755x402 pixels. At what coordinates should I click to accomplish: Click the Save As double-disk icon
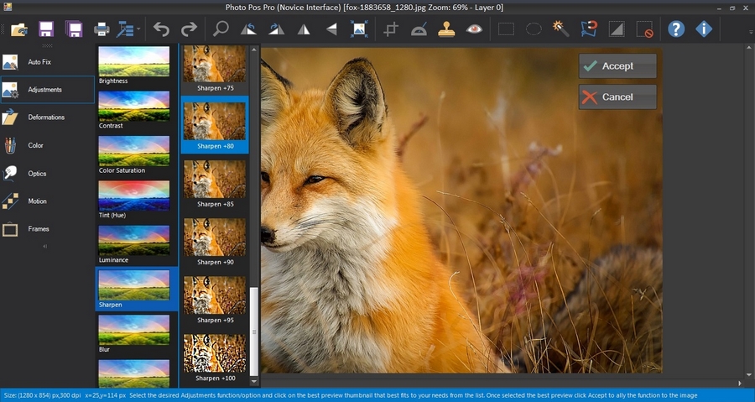coord(74,29)
